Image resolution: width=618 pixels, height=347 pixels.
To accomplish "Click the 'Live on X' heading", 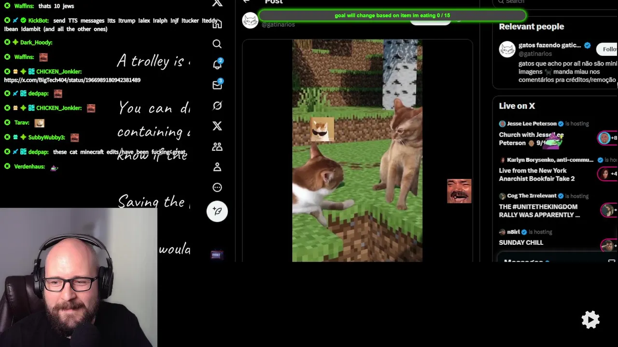I will point(517,106).
